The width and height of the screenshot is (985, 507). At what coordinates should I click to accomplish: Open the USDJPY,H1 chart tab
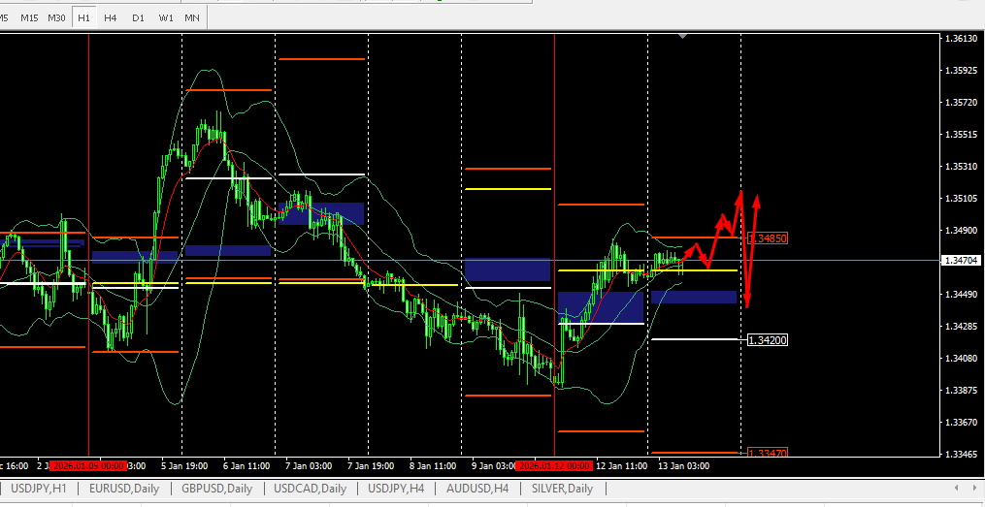tap(38, 489)
